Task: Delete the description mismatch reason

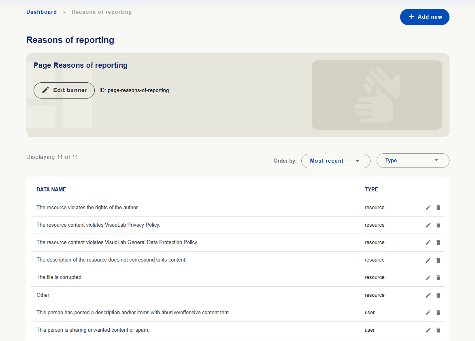Action: tap(438, 260)
